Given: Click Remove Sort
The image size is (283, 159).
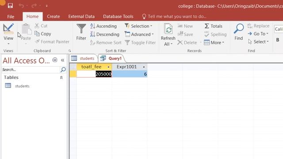Looking at the screenshot, I should [106, 42].
